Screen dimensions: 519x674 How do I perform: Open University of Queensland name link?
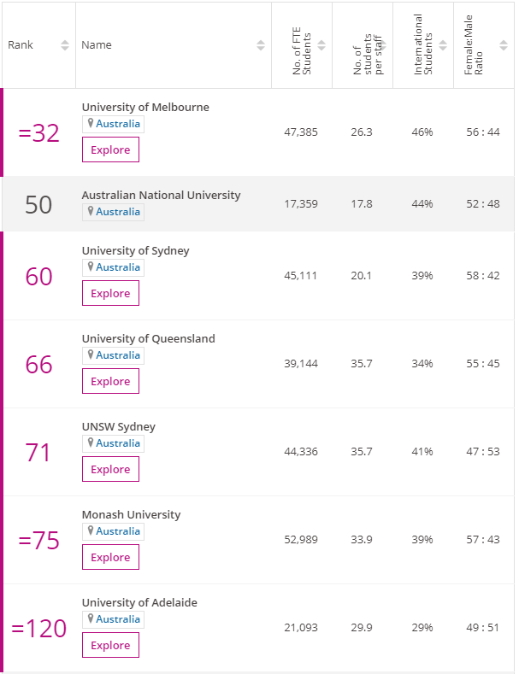[149, 339]
